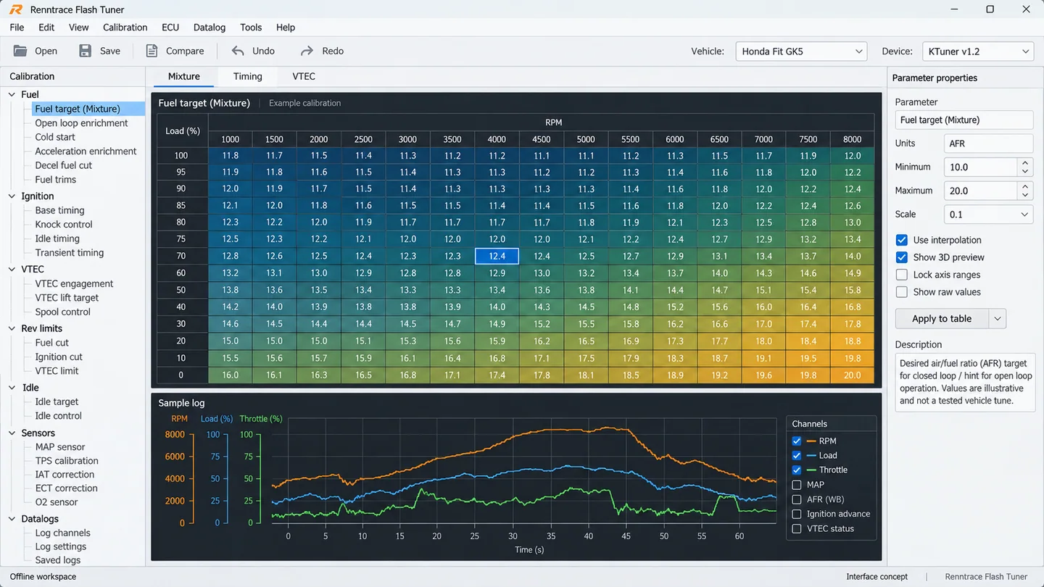Click the Minimum 10.0 input field
Viewport: 1044px width, 587px height.
980,167
